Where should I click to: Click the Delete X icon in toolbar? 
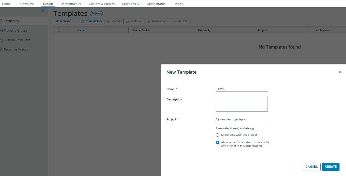click(x=174, y=21)
